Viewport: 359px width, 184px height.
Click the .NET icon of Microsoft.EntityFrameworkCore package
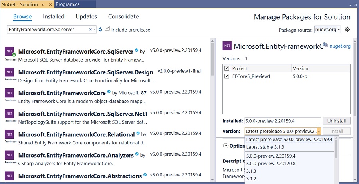click(x=9, y=93)
